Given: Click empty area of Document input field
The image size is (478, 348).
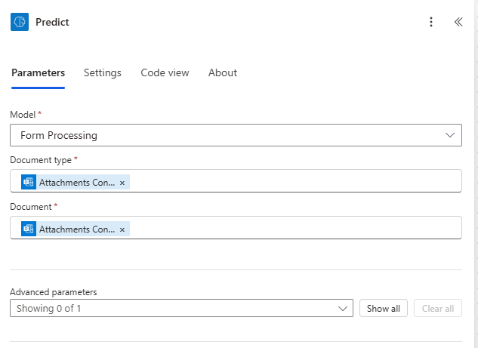Looking at the screenshot, I should point(295,229).
